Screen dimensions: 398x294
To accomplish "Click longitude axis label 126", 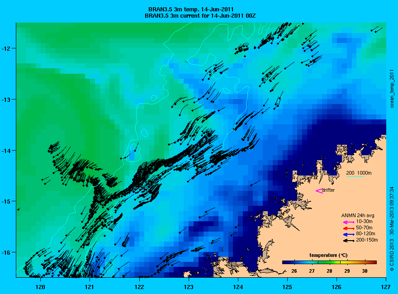I will (x=336, y=287).
